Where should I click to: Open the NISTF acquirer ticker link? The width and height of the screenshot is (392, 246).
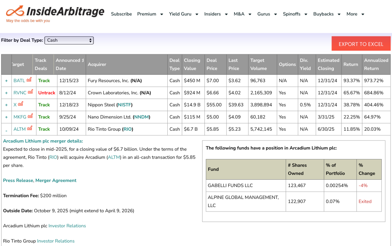point(124,105)
